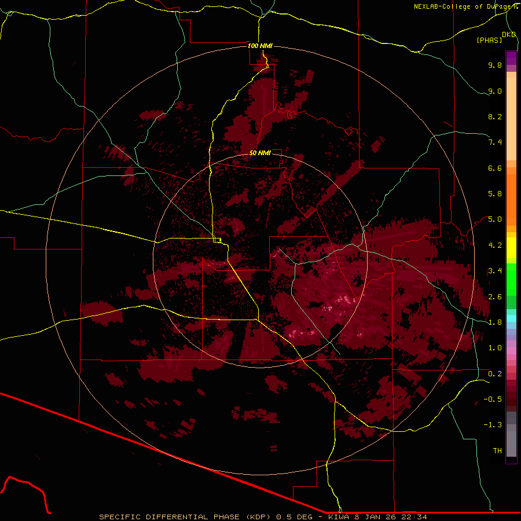
Task: Click the bright green segment of the color bar
Action: (x=511, y=280)
